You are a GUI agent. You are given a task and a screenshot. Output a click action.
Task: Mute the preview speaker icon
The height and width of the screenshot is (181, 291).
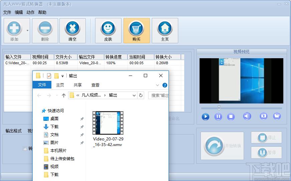tap(247, 116)
